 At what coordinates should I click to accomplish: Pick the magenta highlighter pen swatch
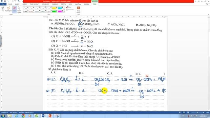pos(60,11)
